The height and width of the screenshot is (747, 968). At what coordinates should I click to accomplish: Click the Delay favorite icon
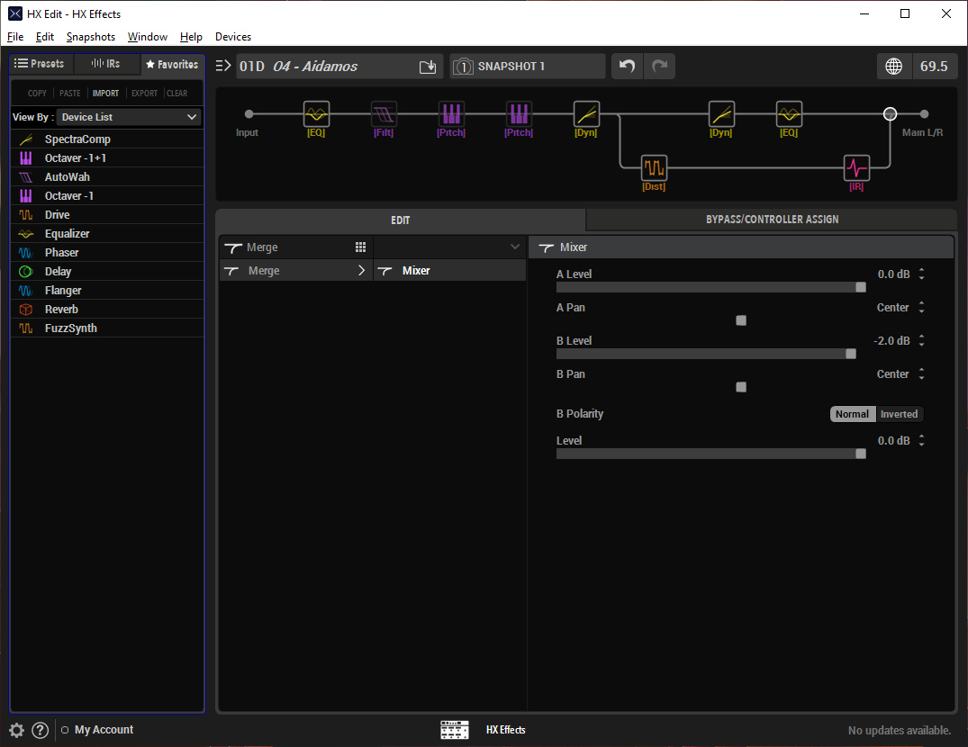(26, 272)
